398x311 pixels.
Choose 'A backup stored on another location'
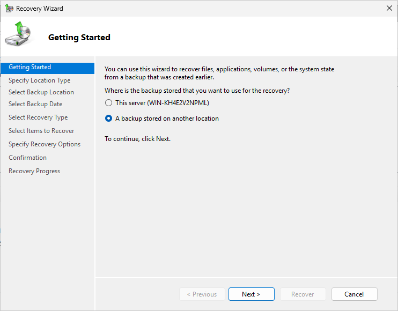(x=109, y=119)
